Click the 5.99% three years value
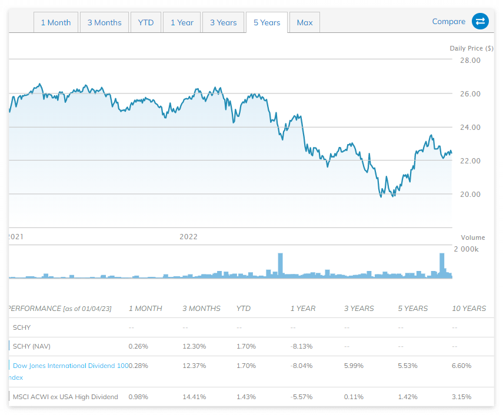This screenshot has height=415, width=503. (x=354, y=366)
